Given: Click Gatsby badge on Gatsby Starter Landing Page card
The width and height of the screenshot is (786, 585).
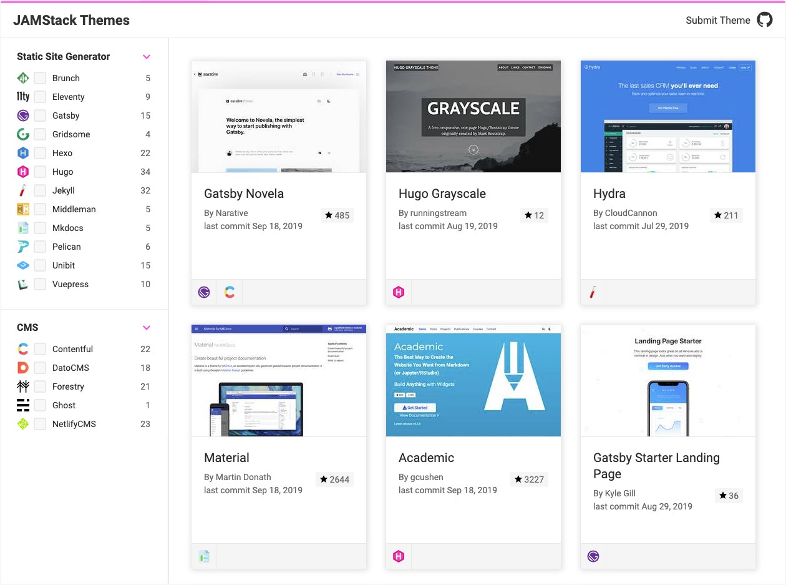Looking at the screenshot, I should (593, 556).
